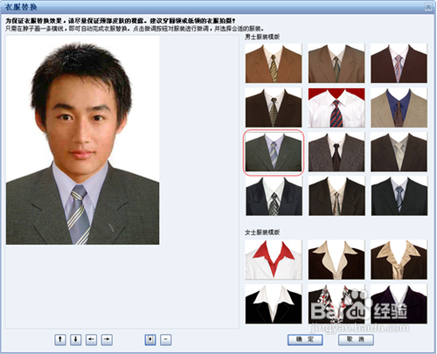This screenshot has height=354, width=437.
Task: Choose women's dark brown jacket with cream collar
Action: (336, 260)
